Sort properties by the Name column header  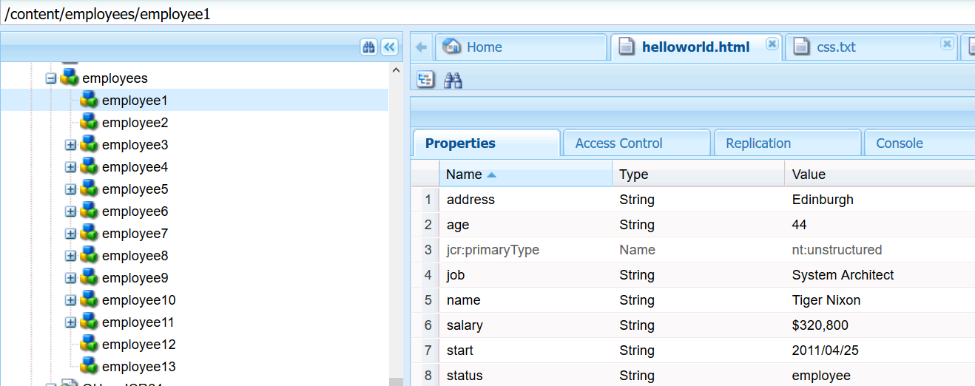pos(464,175)
